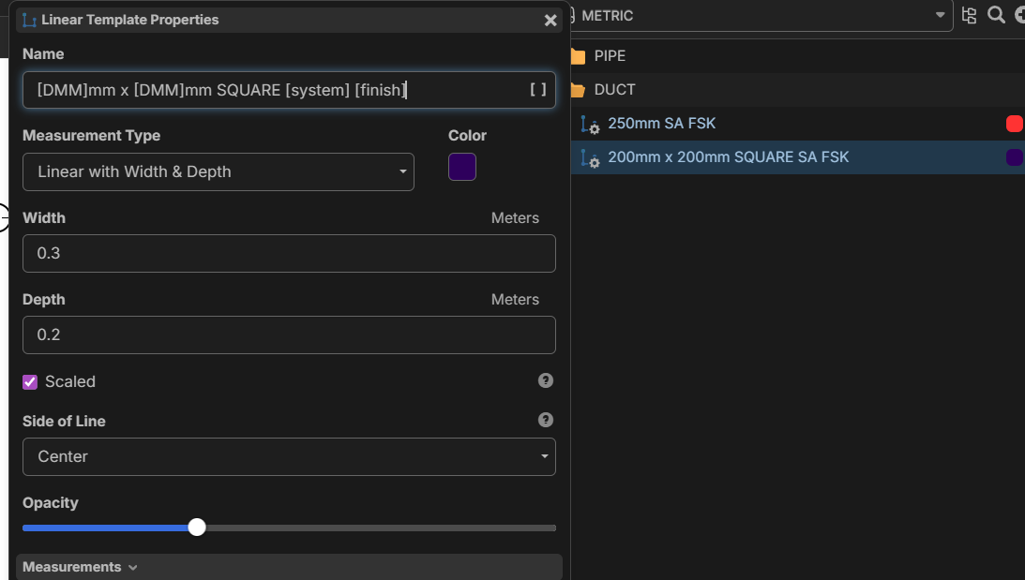Click the linear template icon for 250mm SA FSK
This screenshot has height=580, width=1025.
[x=590, y=124]
